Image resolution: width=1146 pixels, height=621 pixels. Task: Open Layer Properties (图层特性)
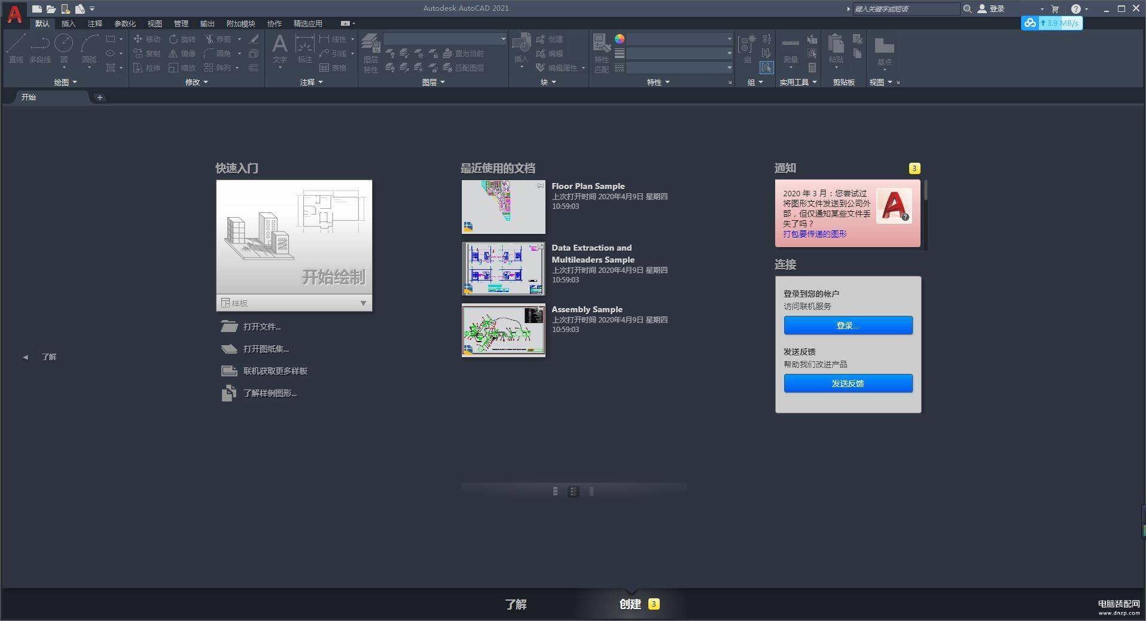pyautogui.click(x=371, y=53)
